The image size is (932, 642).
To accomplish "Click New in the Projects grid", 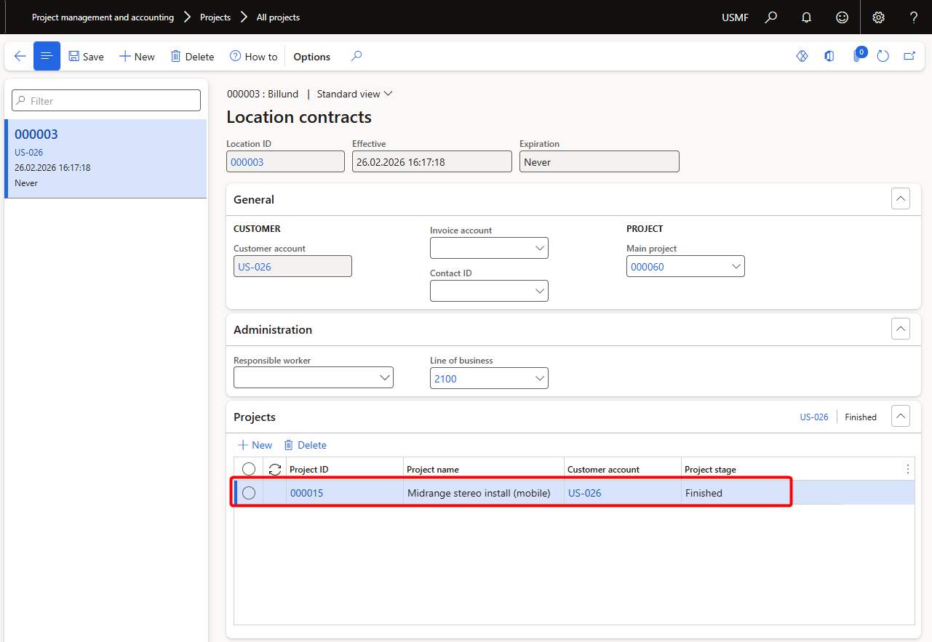I will tap(255, 445).
